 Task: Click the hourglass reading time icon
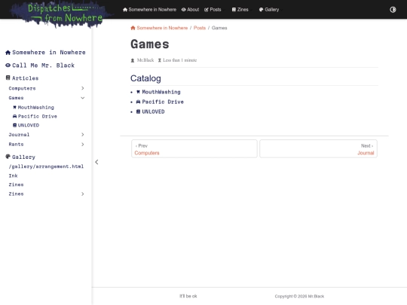(x=160, y=60)
